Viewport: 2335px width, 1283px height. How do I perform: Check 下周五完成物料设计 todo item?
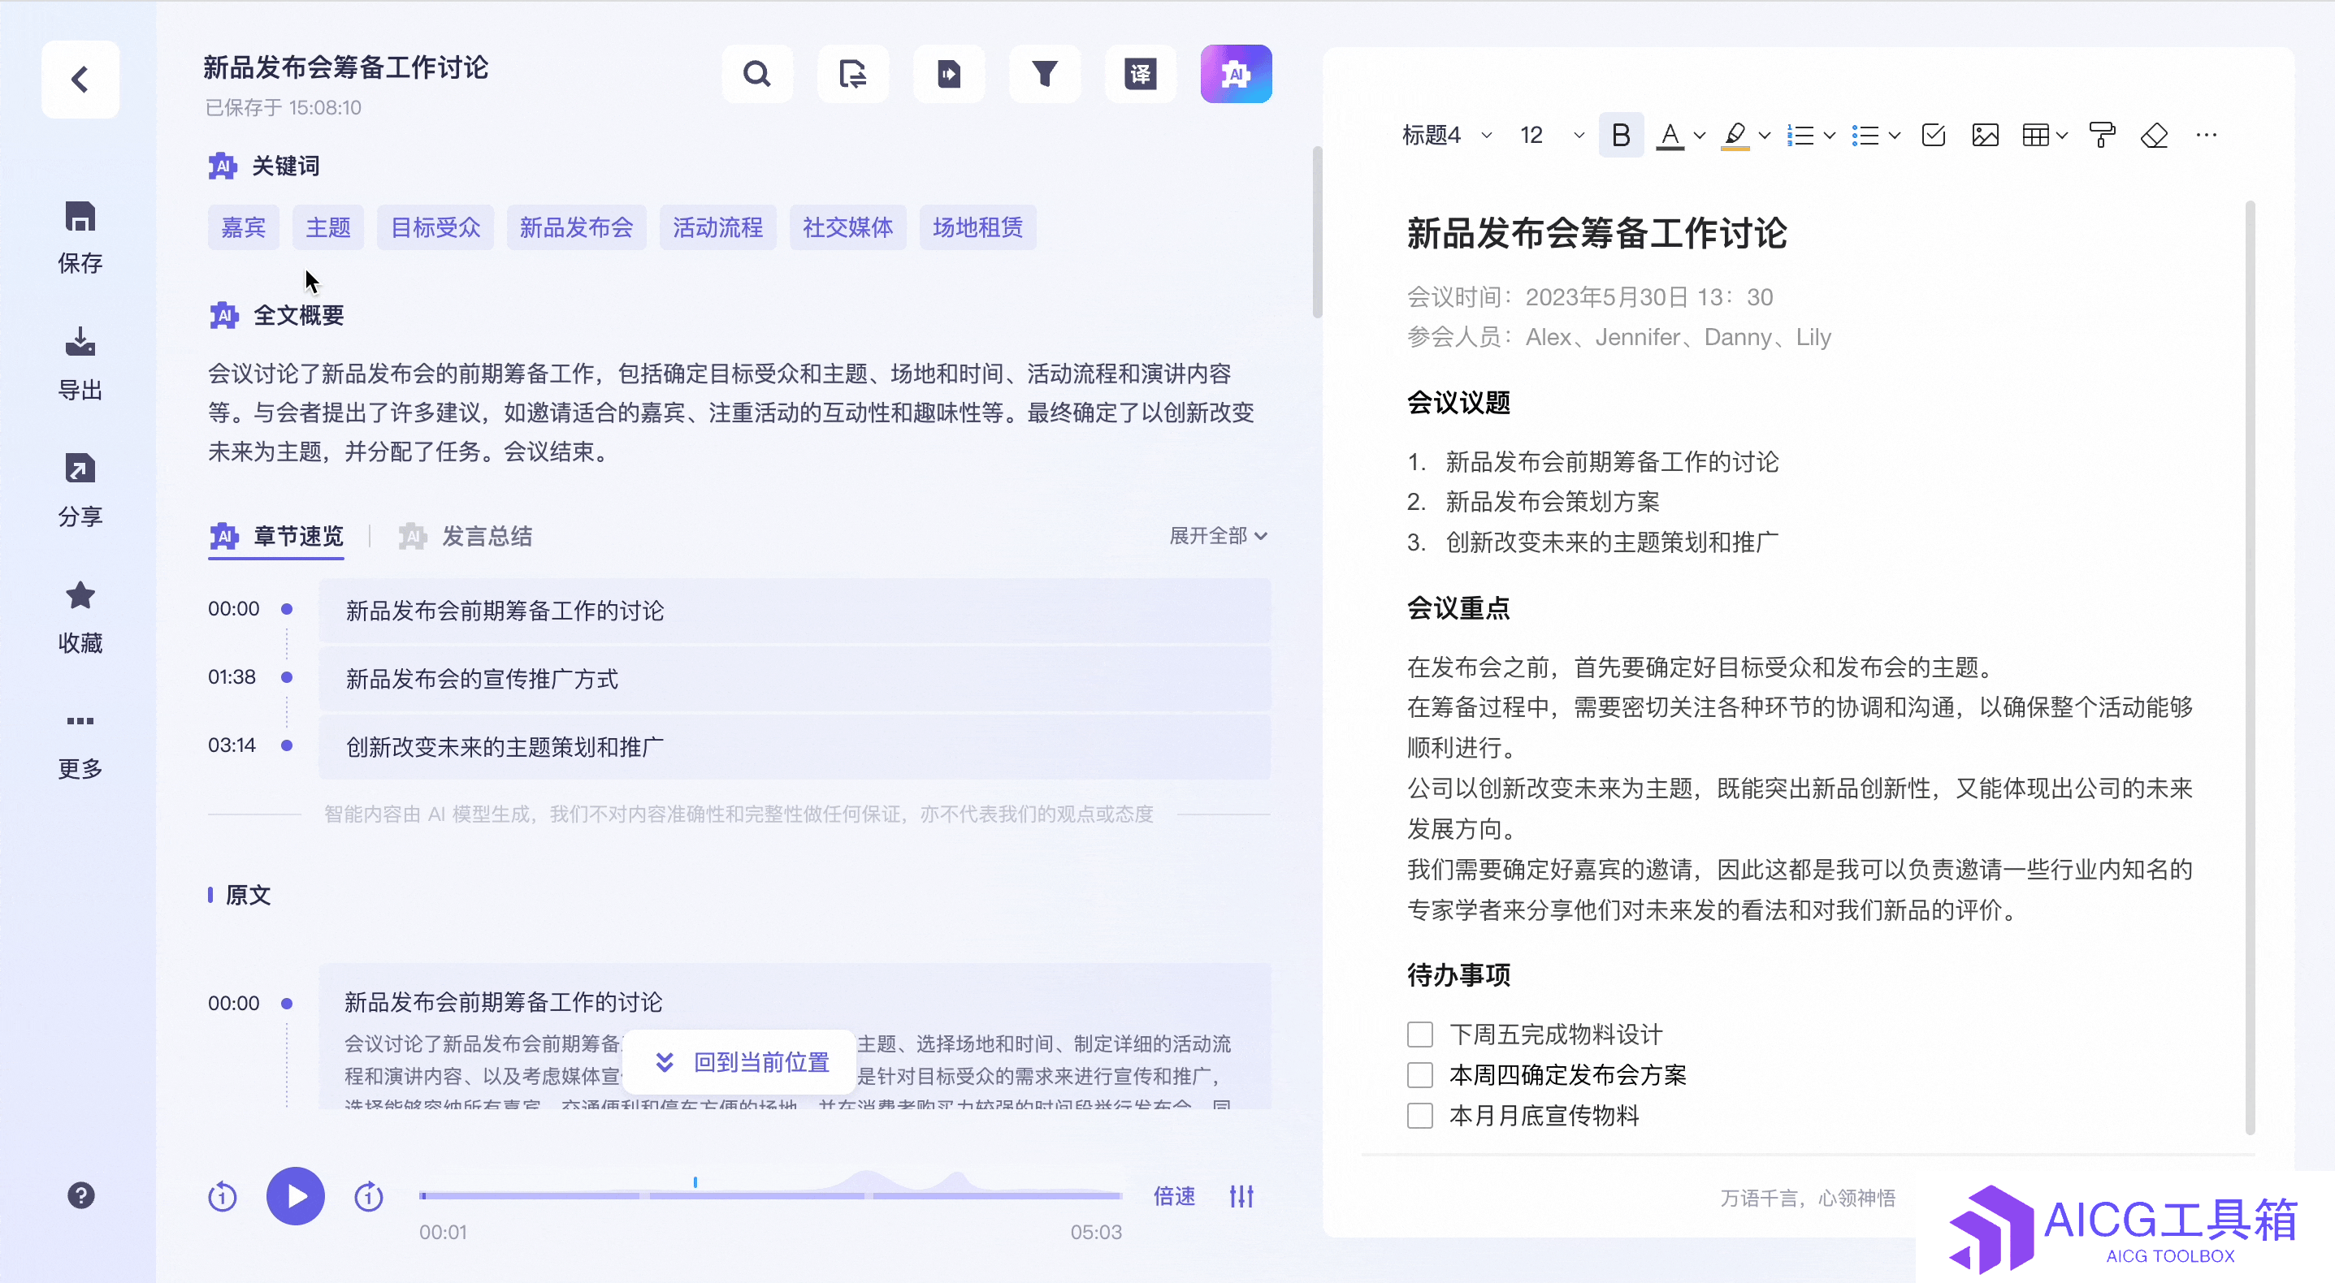(x=1420, y=1034)
